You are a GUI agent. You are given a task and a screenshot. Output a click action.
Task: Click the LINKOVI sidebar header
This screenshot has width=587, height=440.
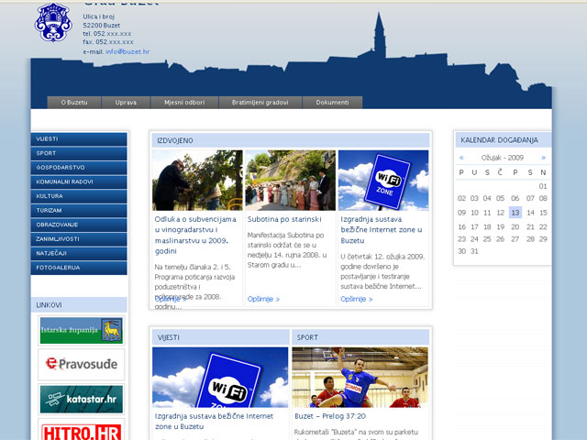pos(79,305)
